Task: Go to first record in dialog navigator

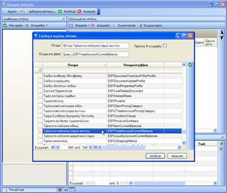Action: pos(53,147)
